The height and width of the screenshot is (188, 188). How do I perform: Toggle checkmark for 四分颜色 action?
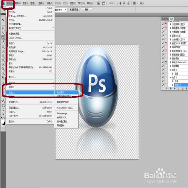click(x=163, y=58)
